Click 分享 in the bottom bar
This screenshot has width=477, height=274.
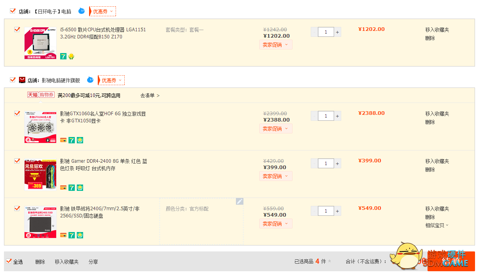[93, 262]
